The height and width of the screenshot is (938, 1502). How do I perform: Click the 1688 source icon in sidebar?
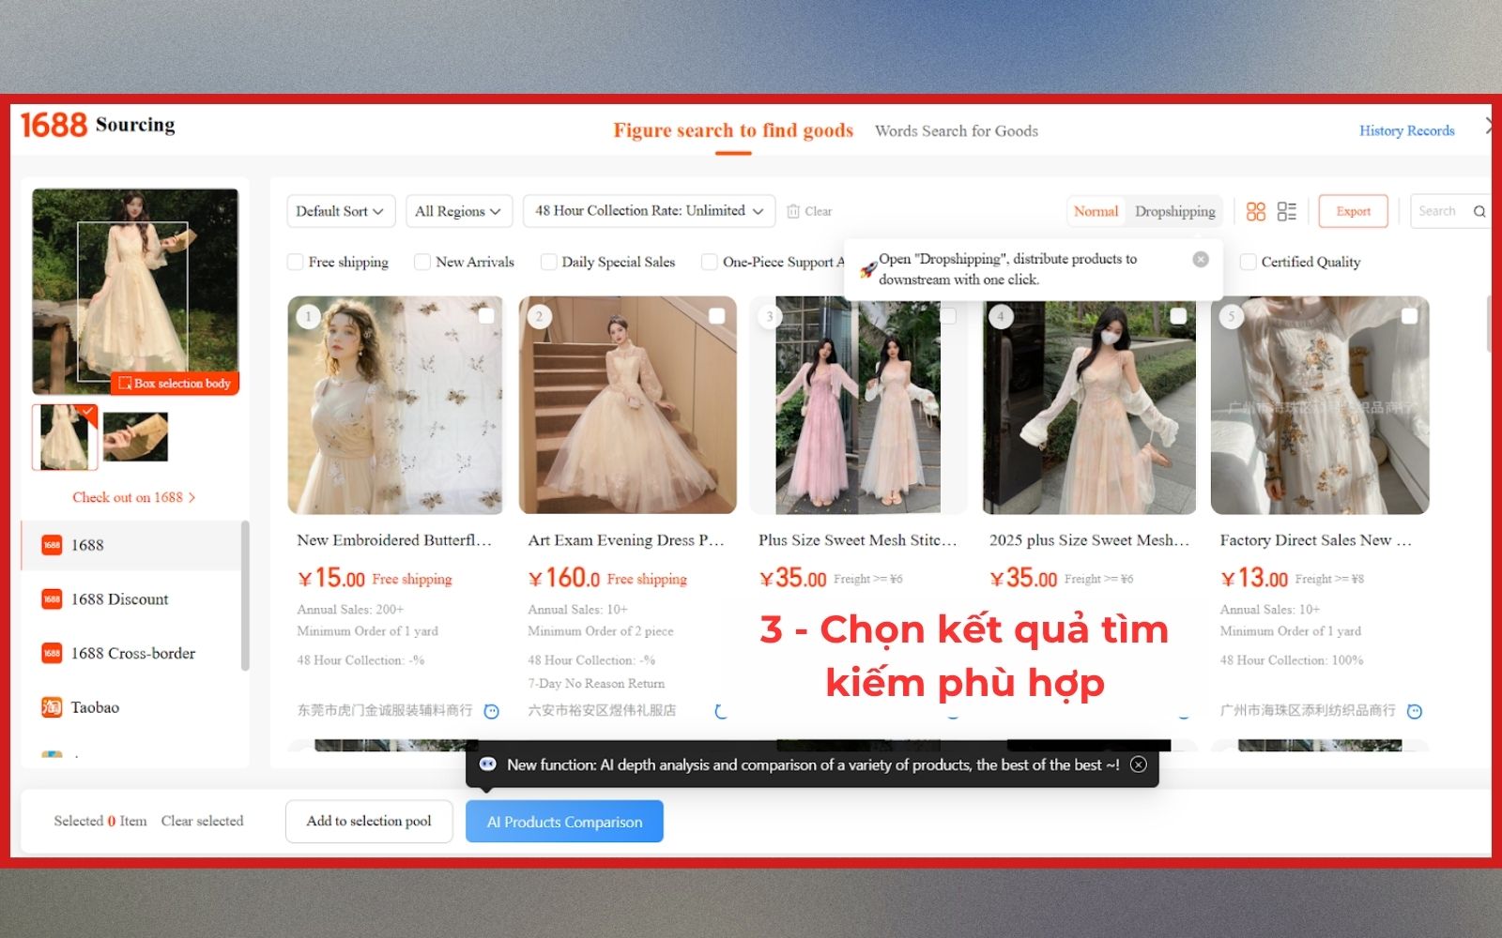[x=52, y=545]
